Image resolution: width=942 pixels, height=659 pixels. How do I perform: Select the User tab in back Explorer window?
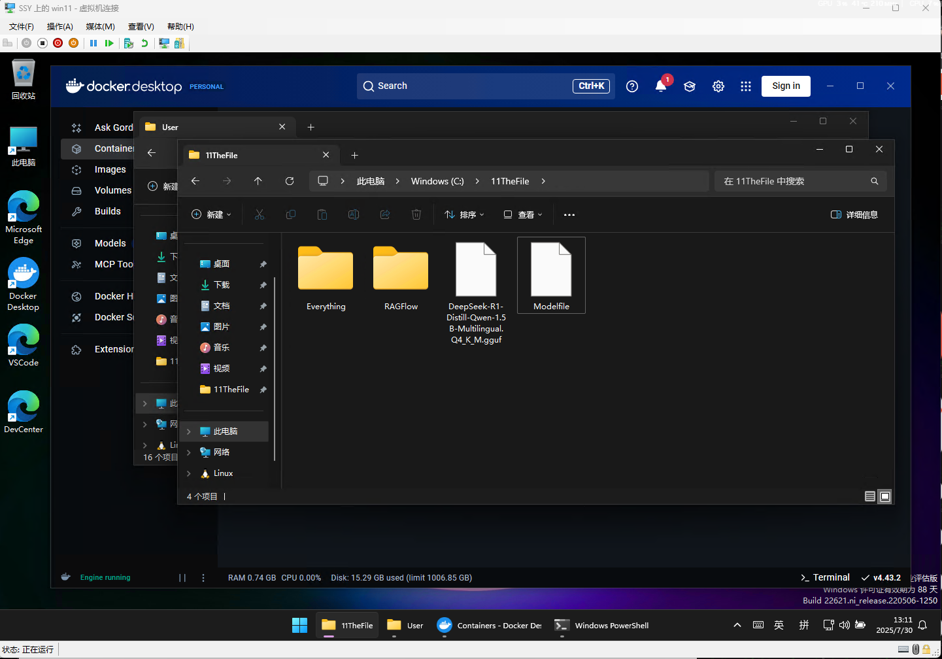coord(217,127)
